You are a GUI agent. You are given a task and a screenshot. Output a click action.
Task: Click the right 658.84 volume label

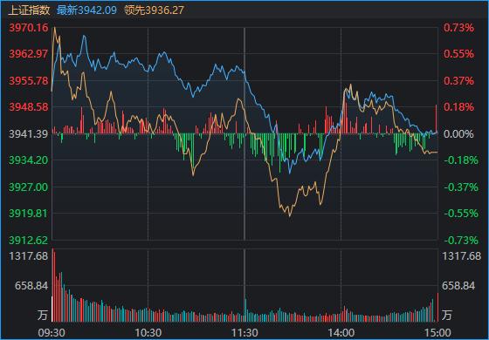click(459, 286)
